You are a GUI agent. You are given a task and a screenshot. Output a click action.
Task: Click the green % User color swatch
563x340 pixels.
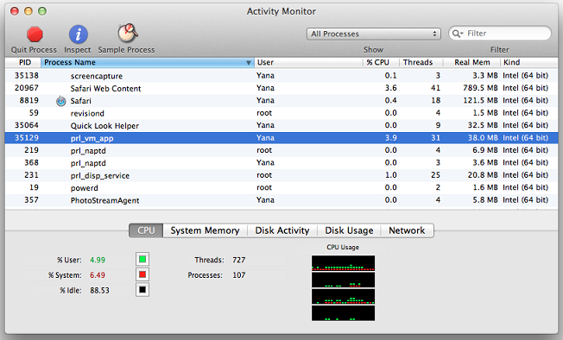[x=142, y=259]
